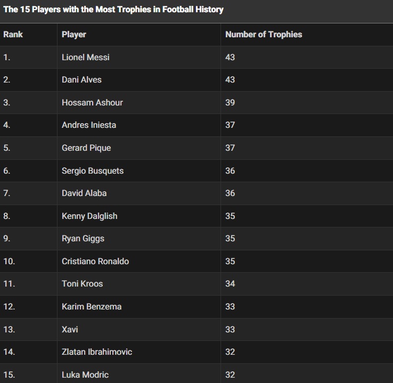Click the Karim Benzema name
This screenshot has width=393, height=383.
pos(92,307)
